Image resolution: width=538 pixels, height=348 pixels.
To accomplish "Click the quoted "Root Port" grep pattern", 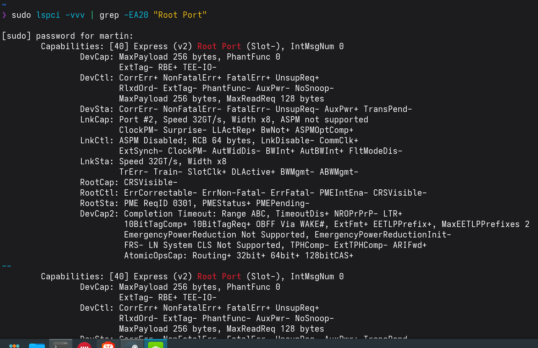I will pos(180,15).
